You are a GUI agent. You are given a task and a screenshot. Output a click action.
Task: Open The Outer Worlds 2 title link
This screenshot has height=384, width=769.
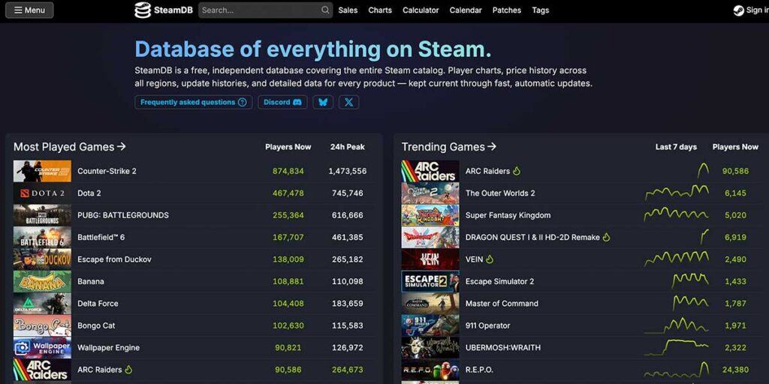click(x=500, y=193)
